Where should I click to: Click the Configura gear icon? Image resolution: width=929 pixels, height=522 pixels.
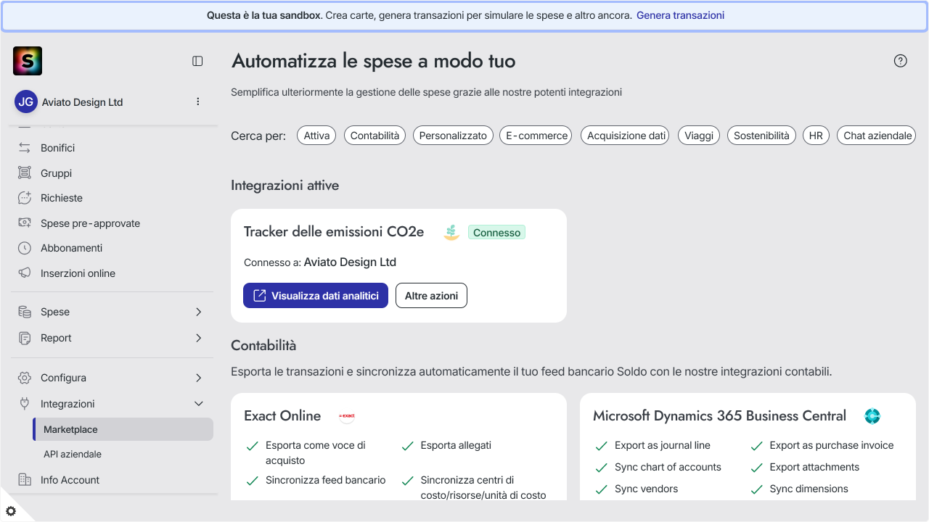25,378
